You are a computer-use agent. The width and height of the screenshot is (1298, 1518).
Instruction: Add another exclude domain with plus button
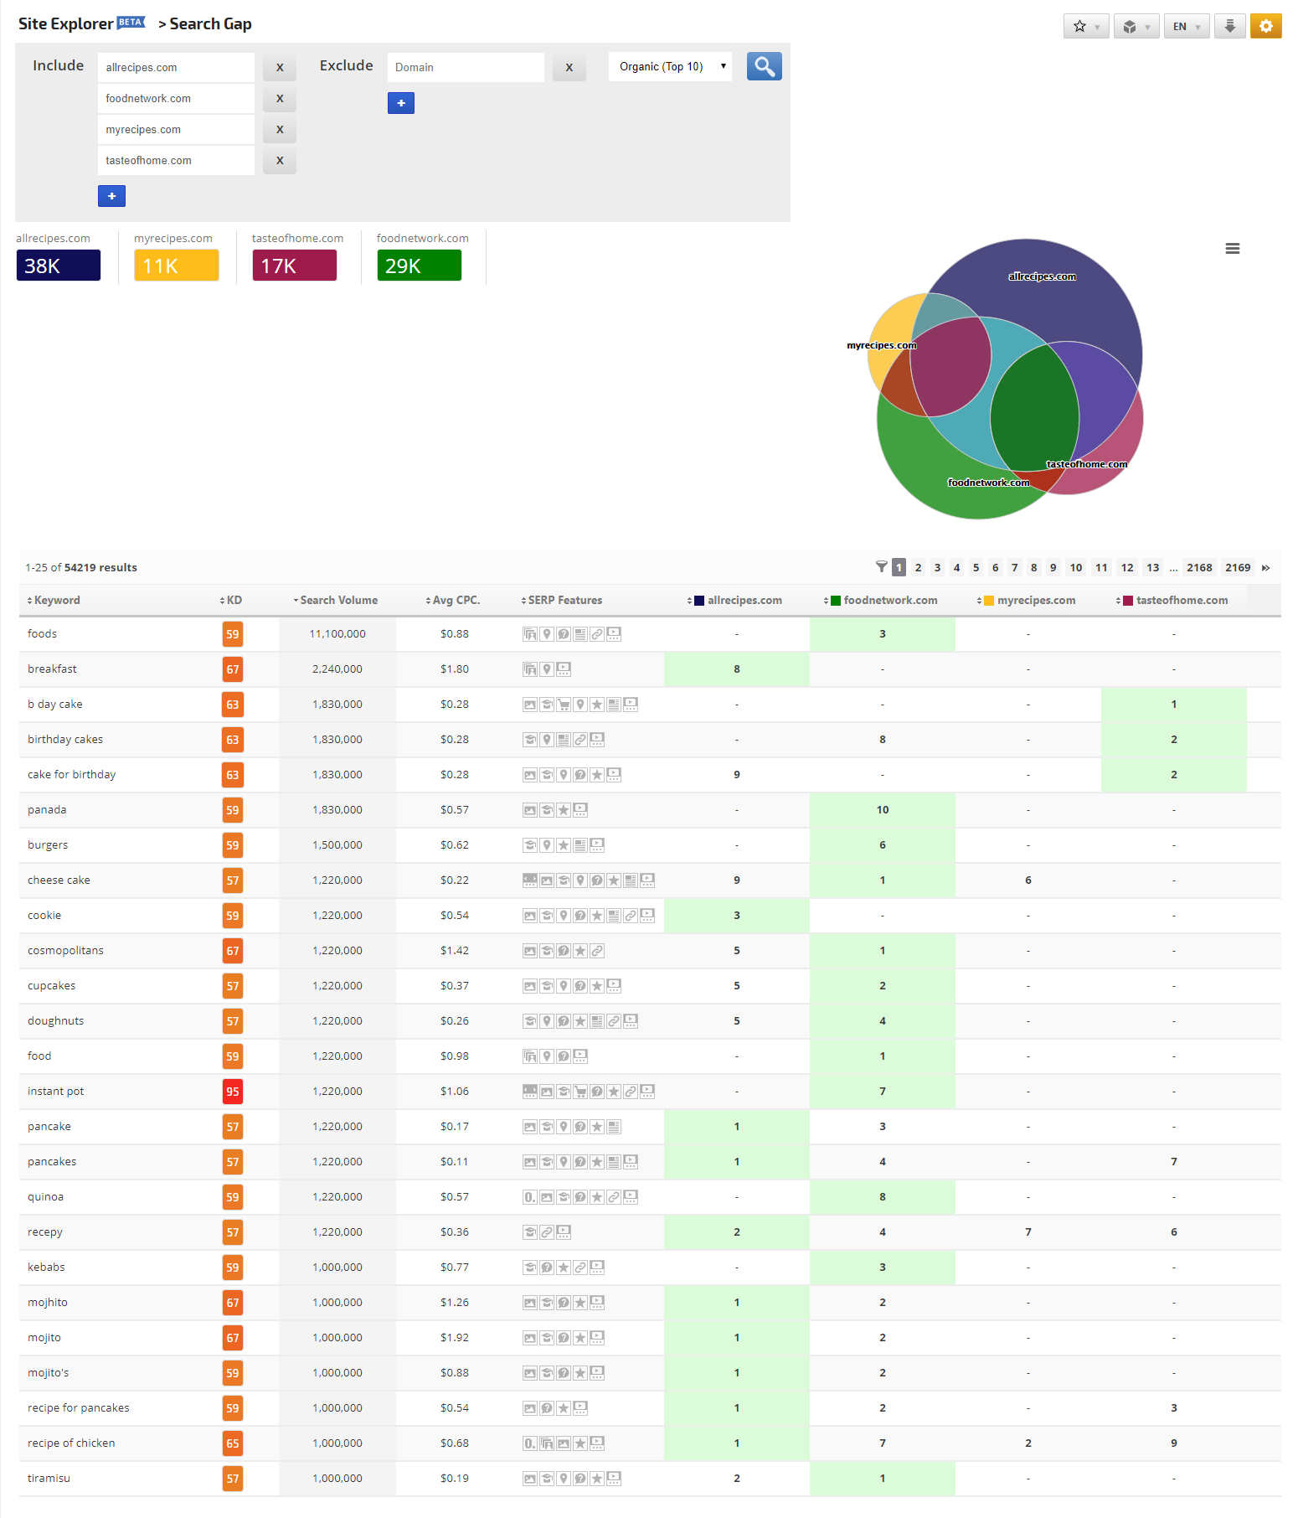tap(401, 103)
